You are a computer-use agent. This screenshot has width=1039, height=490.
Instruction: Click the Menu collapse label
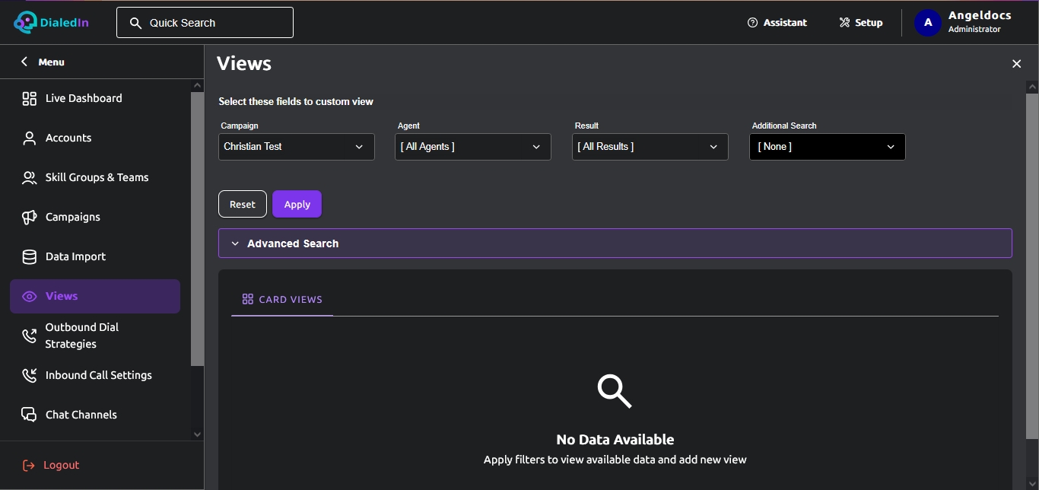point(52,62)
